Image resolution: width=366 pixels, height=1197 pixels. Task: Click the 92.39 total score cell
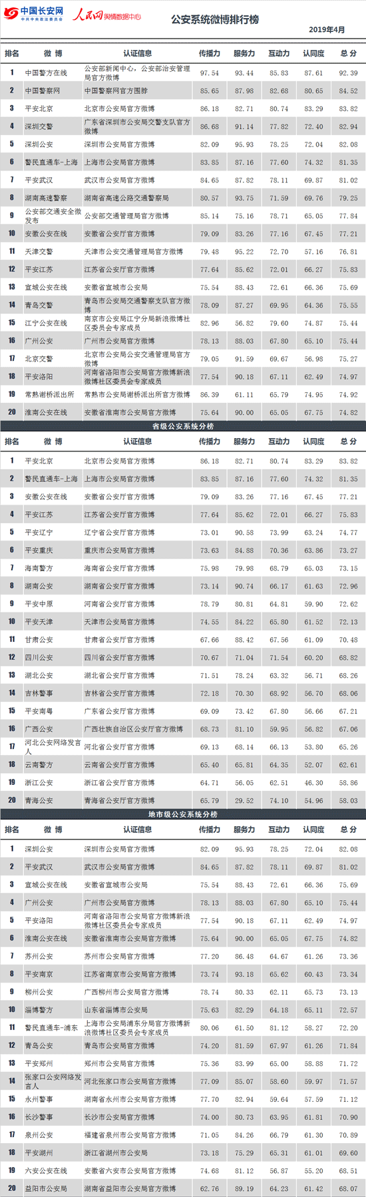pos(348,73)
